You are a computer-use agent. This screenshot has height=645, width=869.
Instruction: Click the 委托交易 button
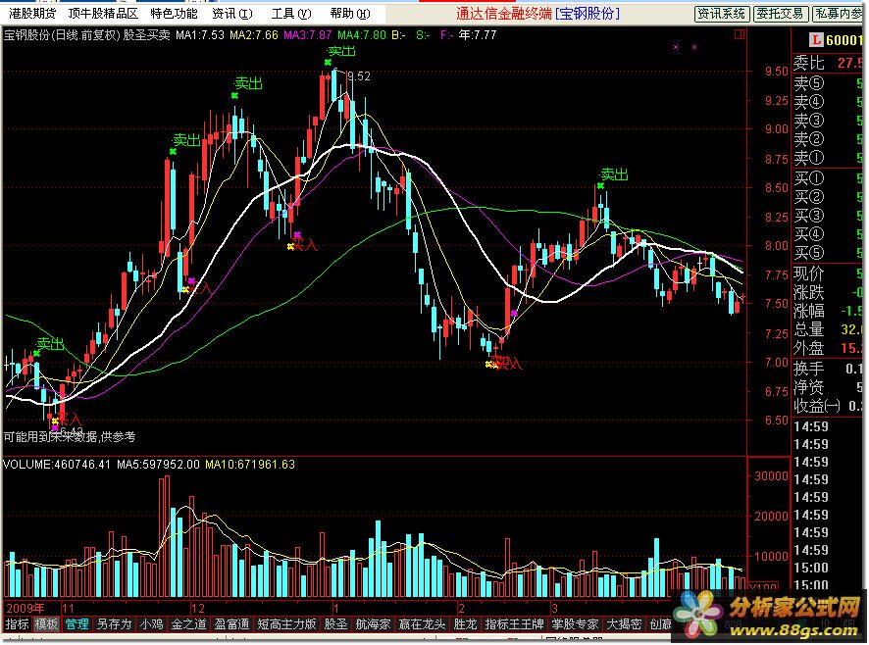pyautogui.click(x=781, y=14)
